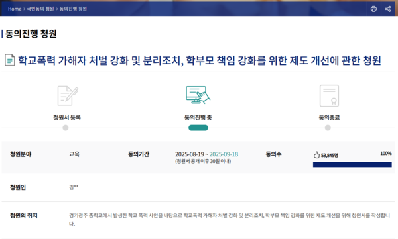The height and width of the screenshot is (239, 398).
Task: Click the 동의기간 label
Action: point(139,154)
